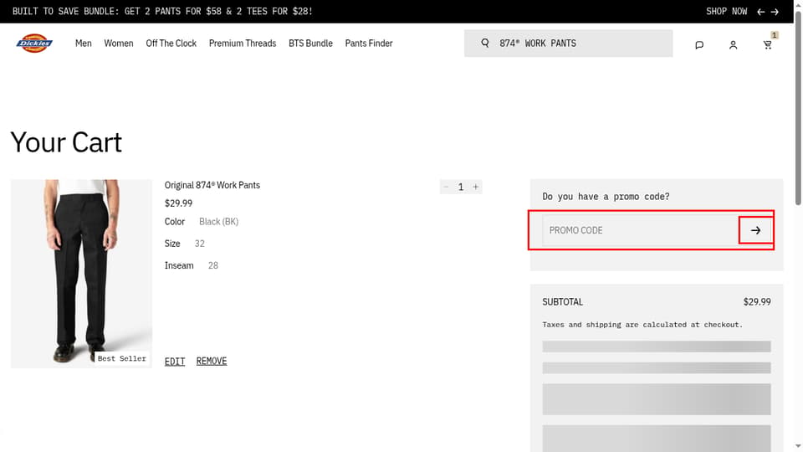Open Original 874 Work Pants product link

(212, 185)
